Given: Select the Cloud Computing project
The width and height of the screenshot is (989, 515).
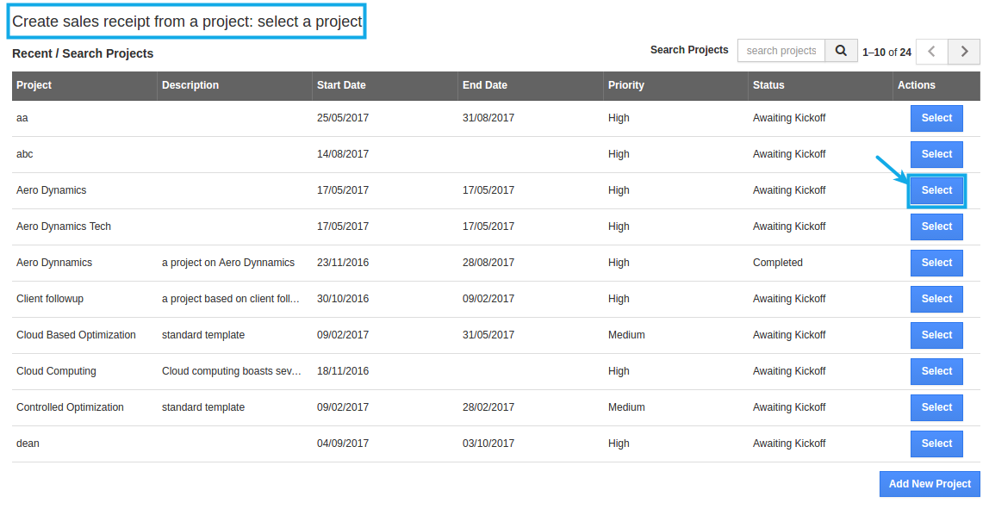Looking at the screenshot, I should (x=936, y=371).
